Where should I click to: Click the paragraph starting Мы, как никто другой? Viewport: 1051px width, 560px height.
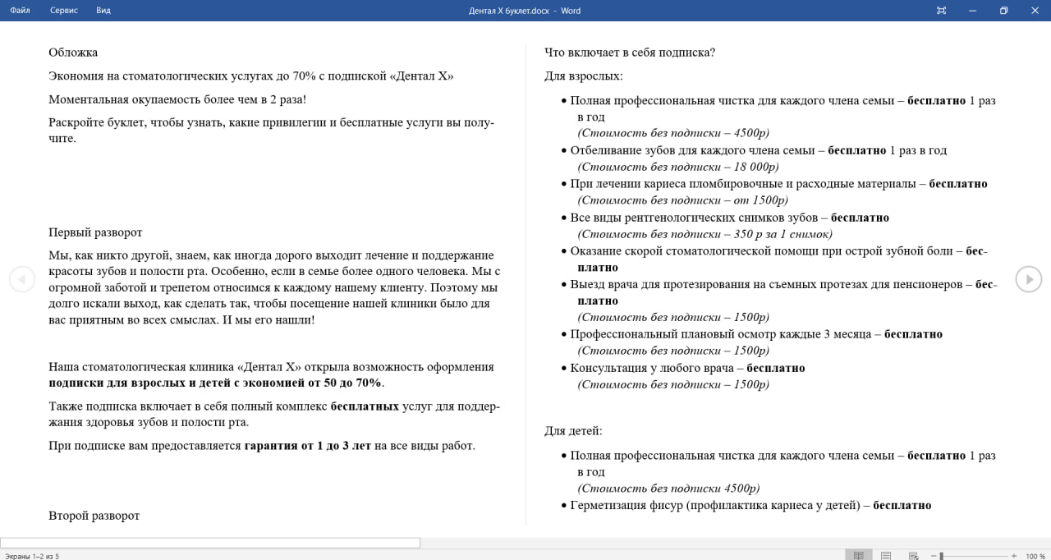click(x=274, y=287)
